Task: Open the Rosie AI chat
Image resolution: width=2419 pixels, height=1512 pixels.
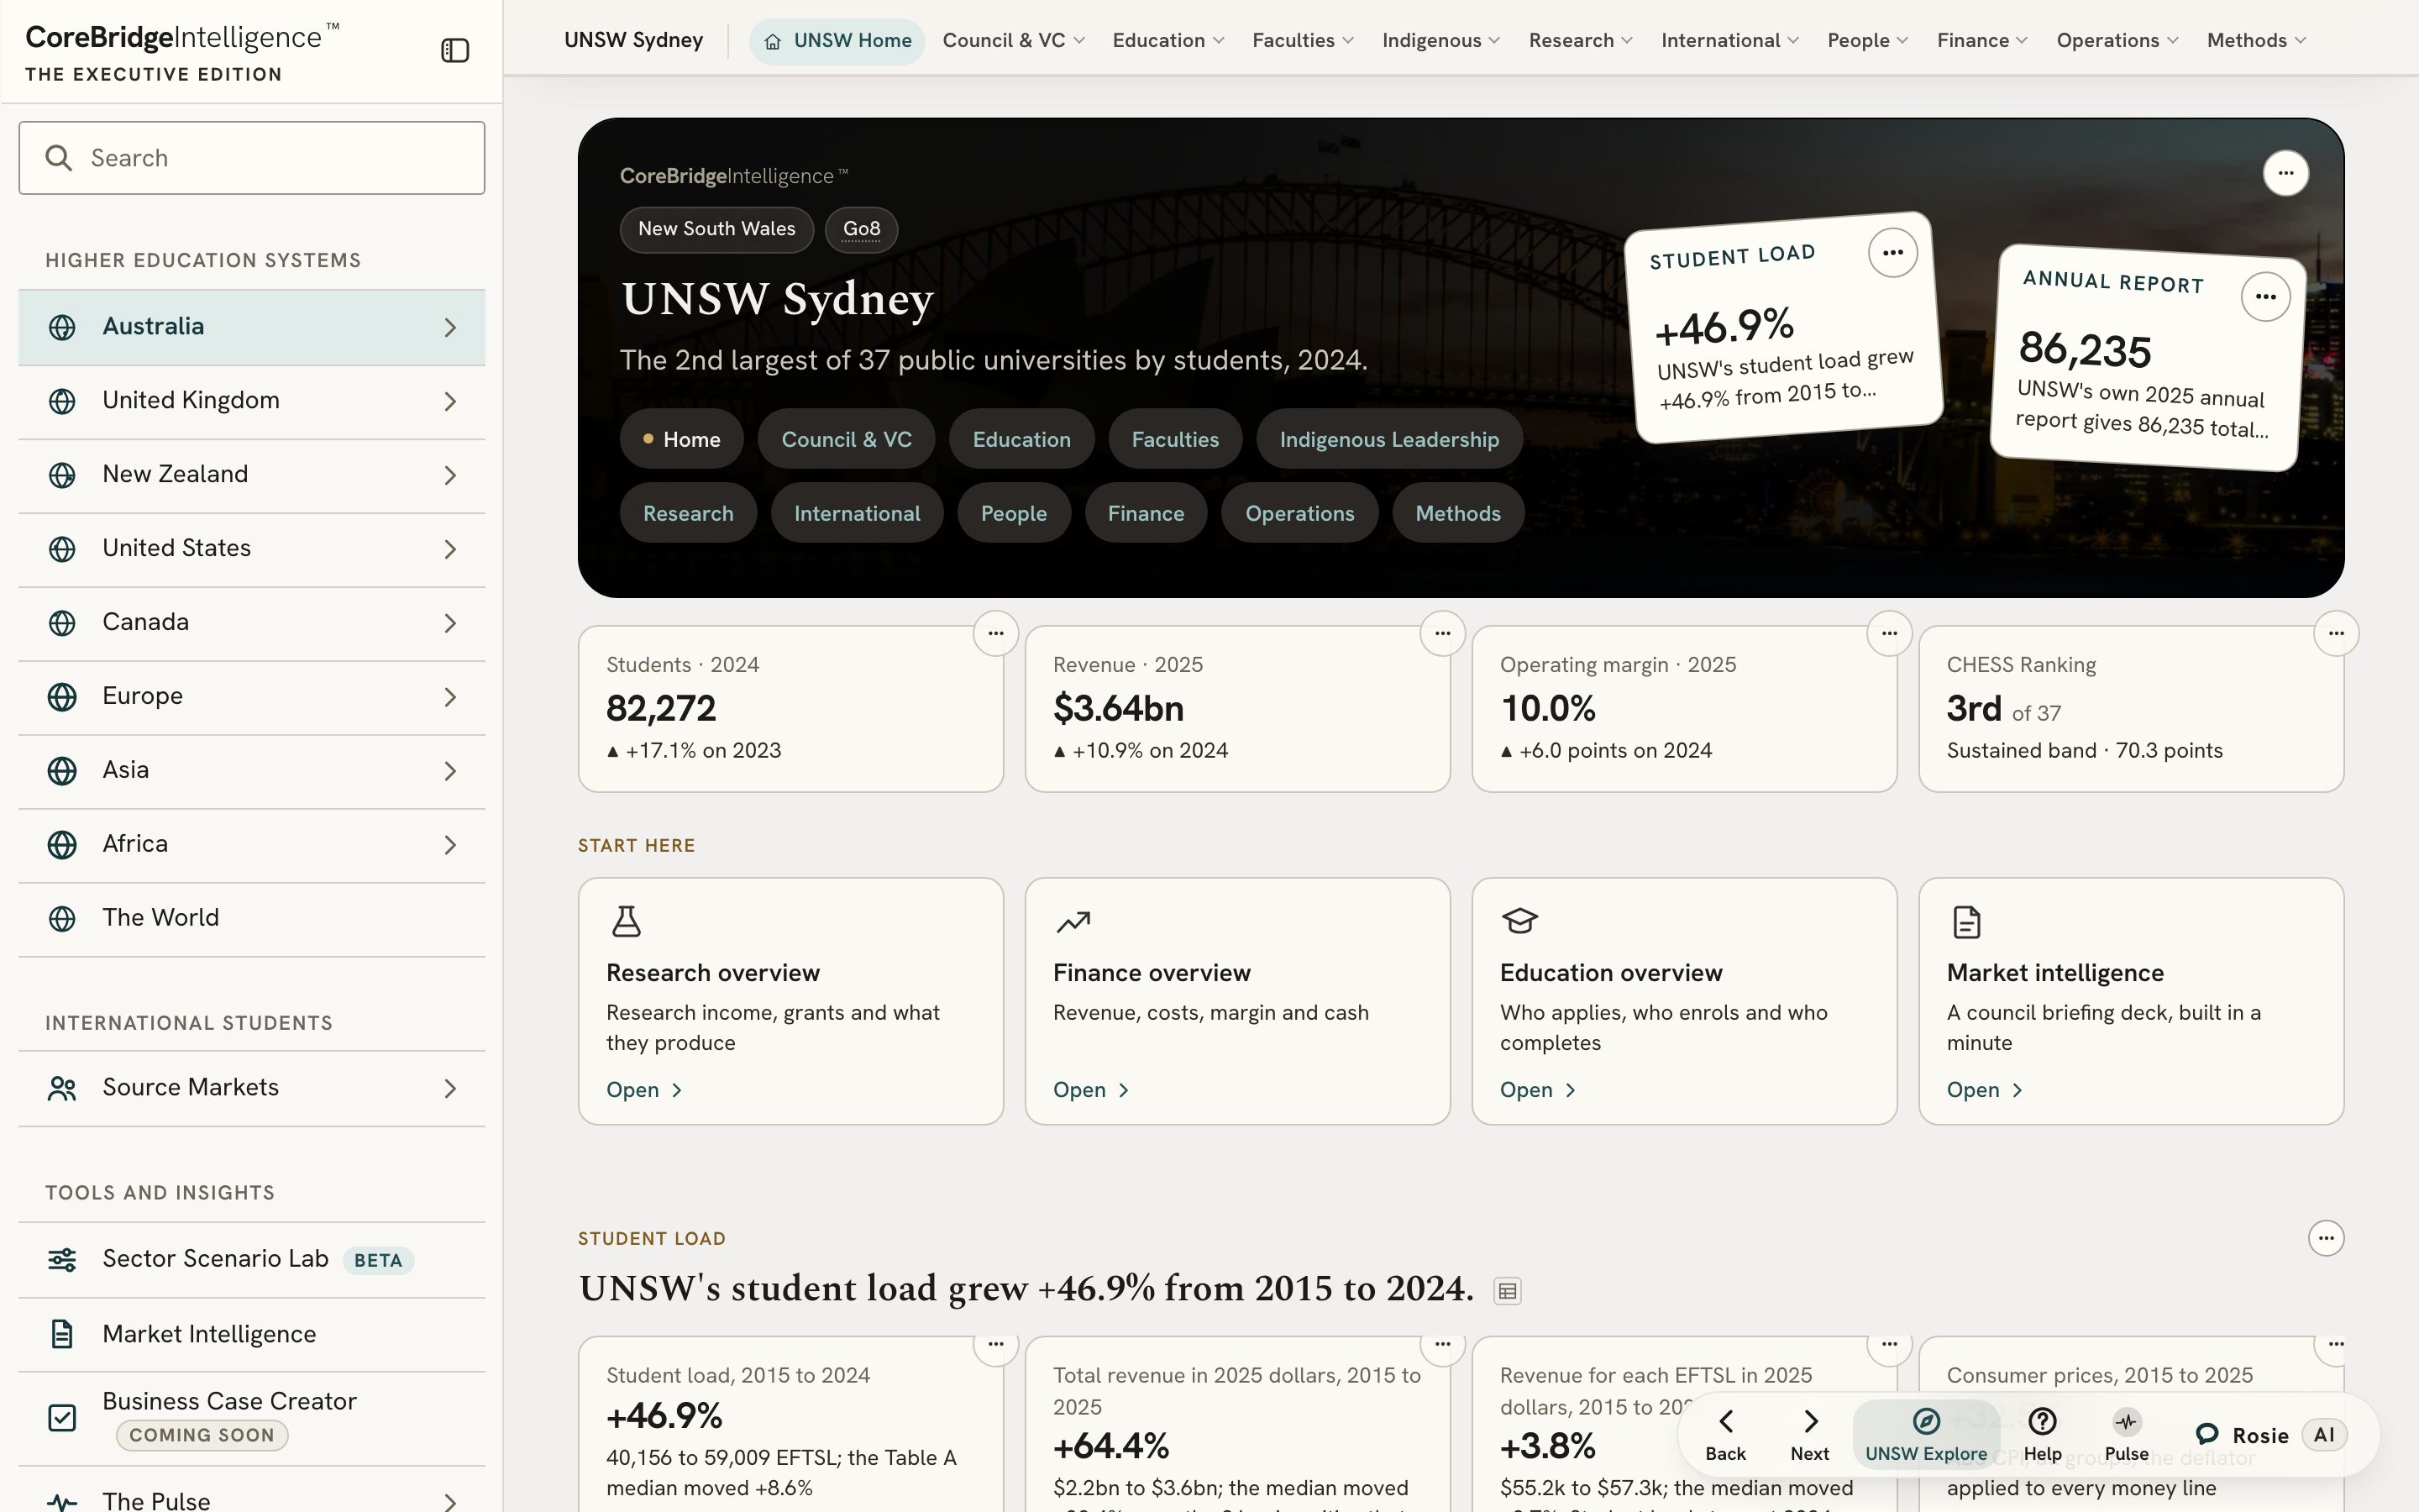Action: (2270, 1435)
